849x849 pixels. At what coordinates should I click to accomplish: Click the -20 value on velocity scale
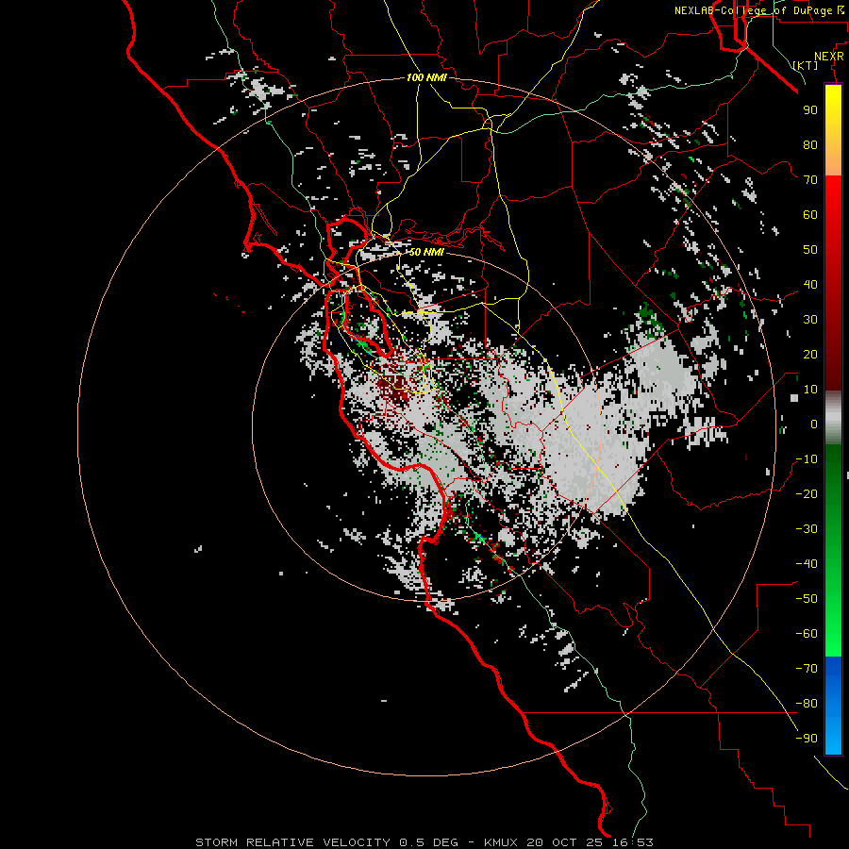tap(807, 493)
